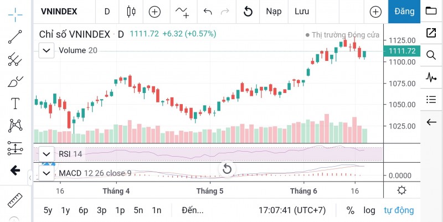
Task: Click the Lưu save button
Action: pos(302,11)
